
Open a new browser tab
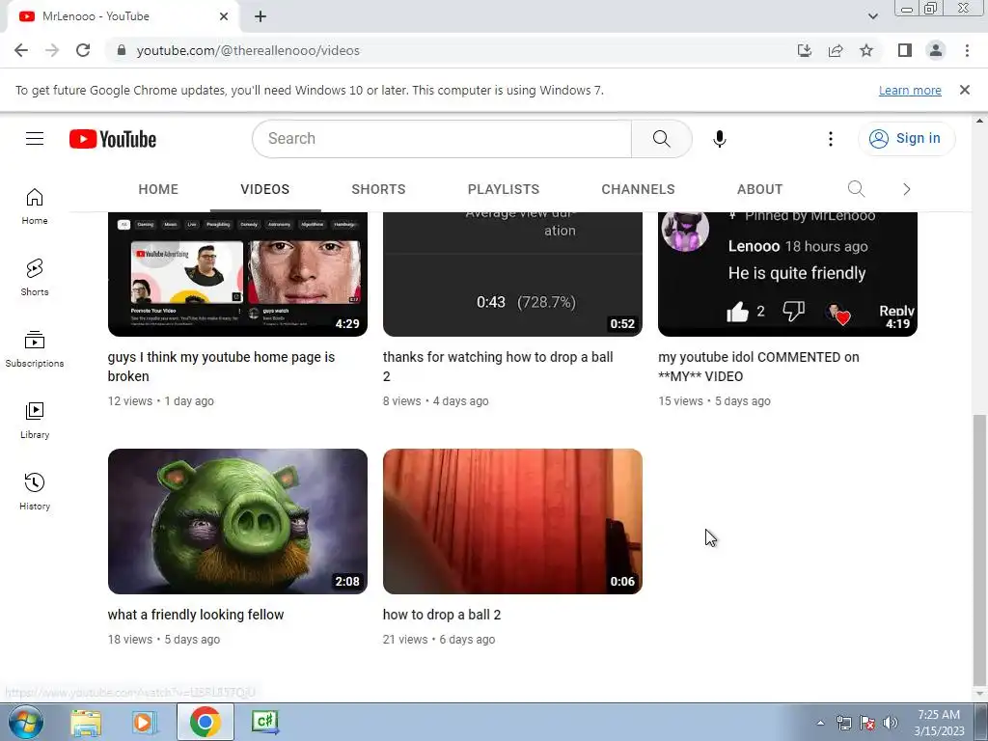click(261, 16)
